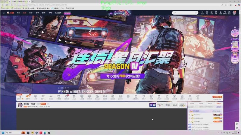The image size is (241, 135).
Task: Open the 为心爱的PUBG伙伴应援 banner button
Action: (123, 76)
